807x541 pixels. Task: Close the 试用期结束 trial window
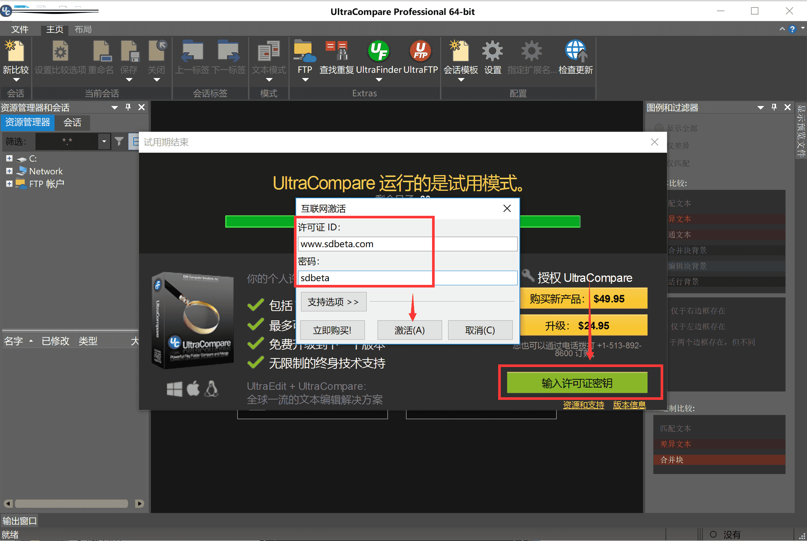pos(654,142)
